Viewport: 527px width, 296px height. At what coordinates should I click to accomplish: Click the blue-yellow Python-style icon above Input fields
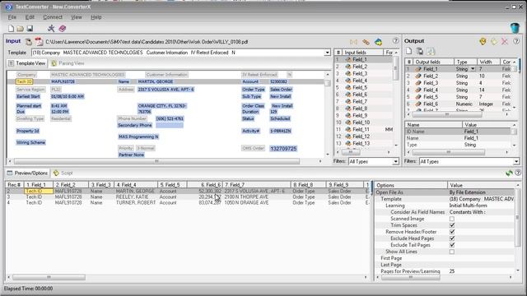[x=379, y=42]
